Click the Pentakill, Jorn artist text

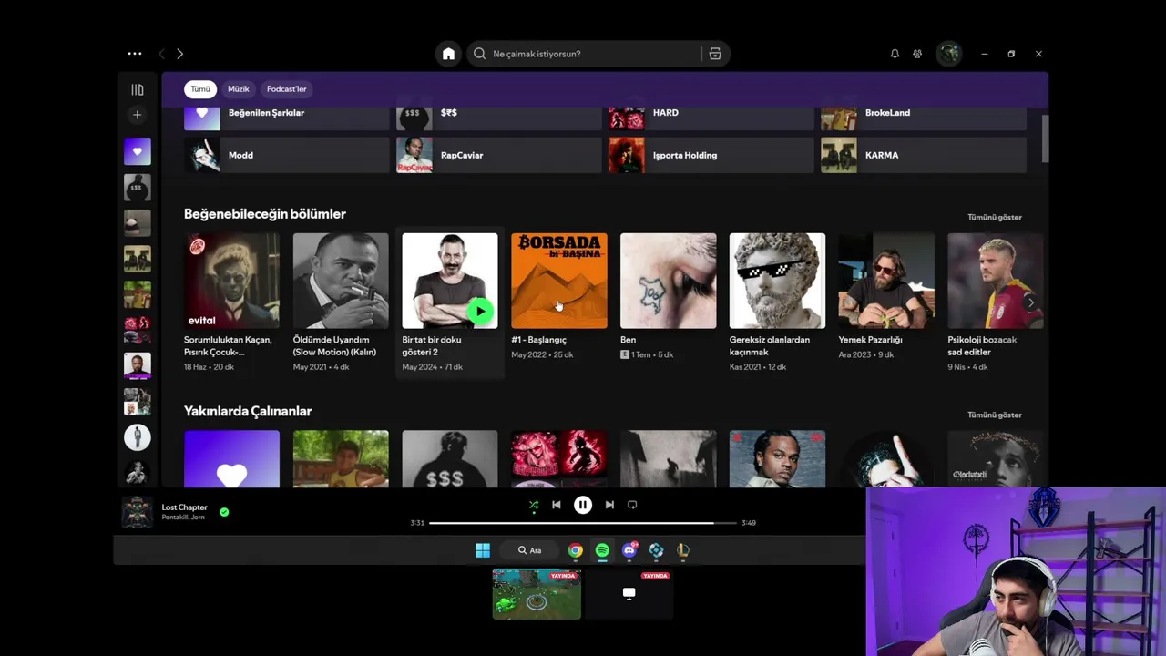[x=183, y=518]
